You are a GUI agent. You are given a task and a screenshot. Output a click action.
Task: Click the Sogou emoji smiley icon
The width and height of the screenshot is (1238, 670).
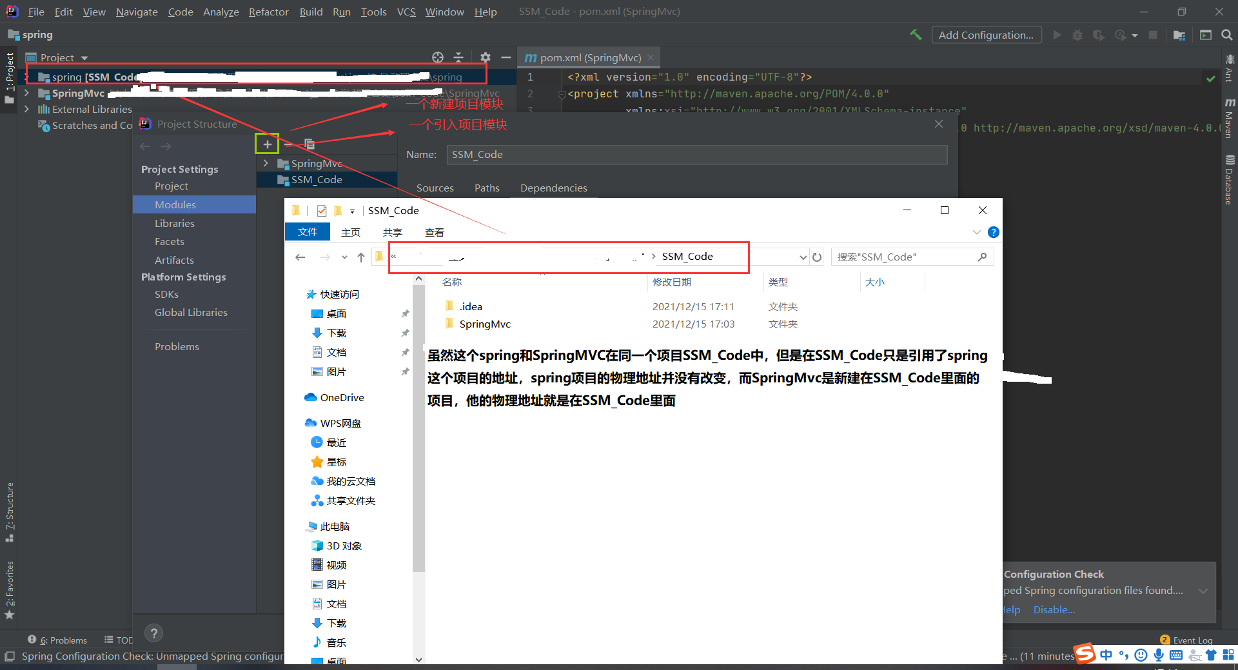(x=1141, y=655)
